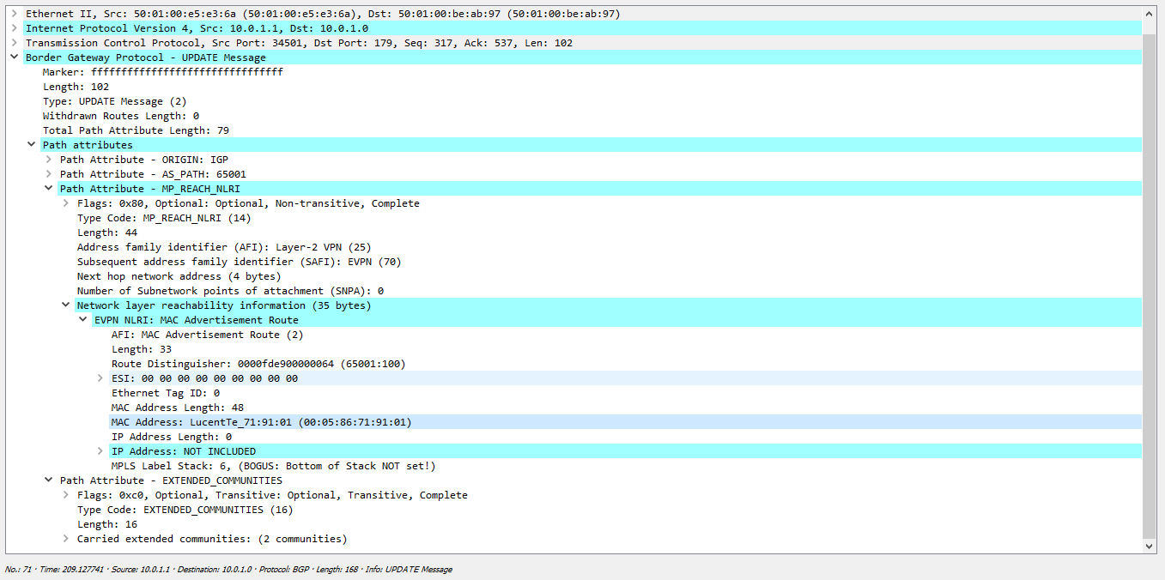Expand Carried extended communities node
This screenshot has height=580, width=1165.
pyautogui.click(x=66, y=539)
